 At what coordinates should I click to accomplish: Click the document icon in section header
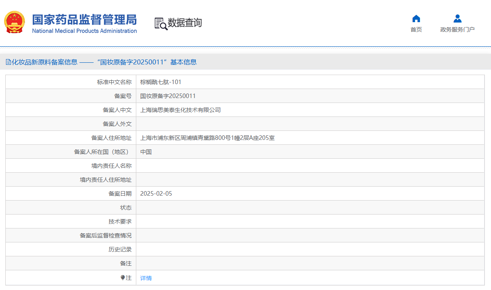(x=8, y=62)
